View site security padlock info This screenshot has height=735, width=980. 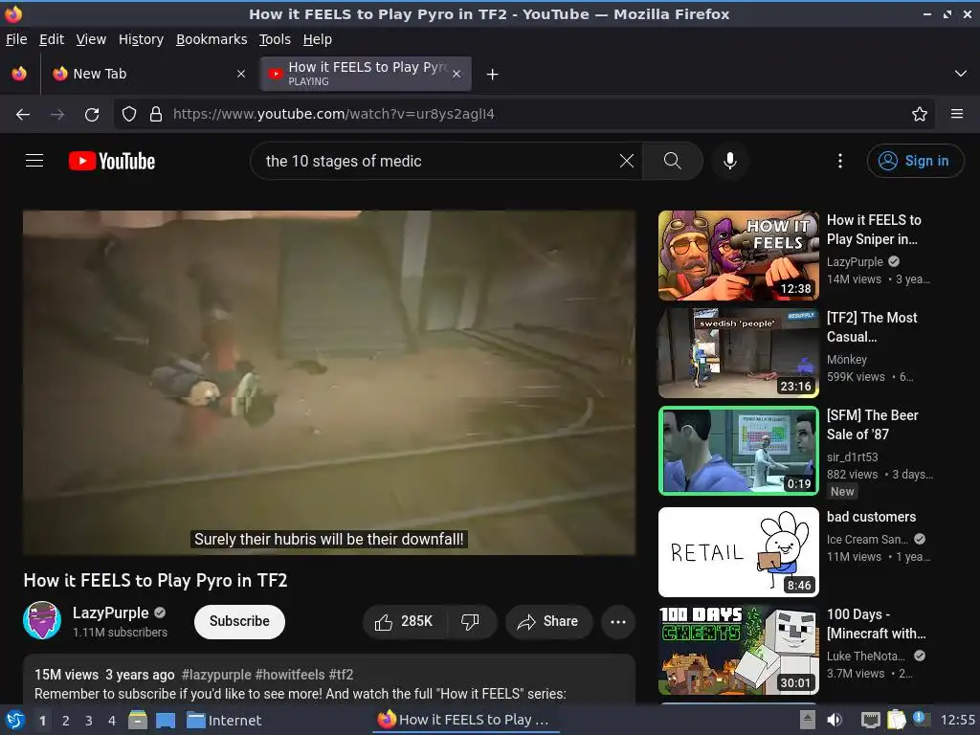click(156, 115)
